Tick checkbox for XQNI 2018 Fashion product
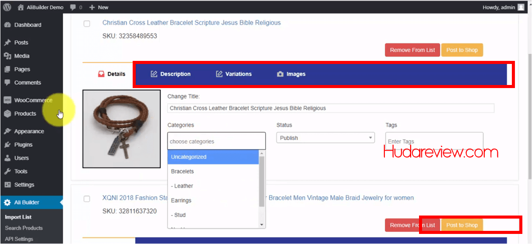Viewport: 532px width, 244px height. pos(87,199)
